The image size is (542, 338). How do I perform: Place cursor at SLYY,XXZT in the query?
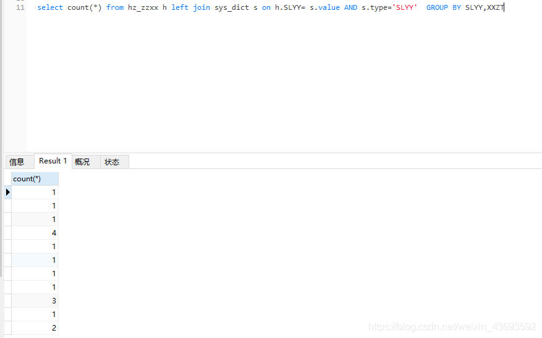point(485,7)
